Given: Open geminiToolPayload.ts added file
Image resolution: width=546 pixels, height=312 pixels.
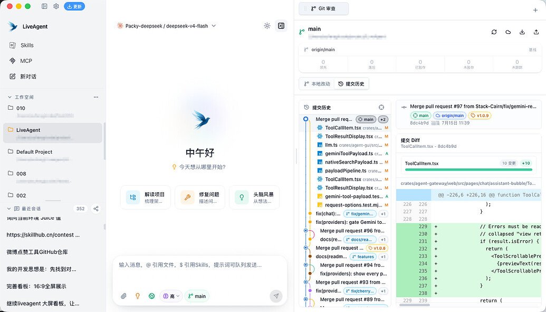Looking at the screenshot, I should [x=352, y=154].
